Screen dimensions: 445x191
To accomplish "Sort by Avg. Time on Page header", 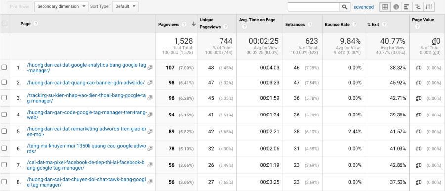I will tap(257, 20).
